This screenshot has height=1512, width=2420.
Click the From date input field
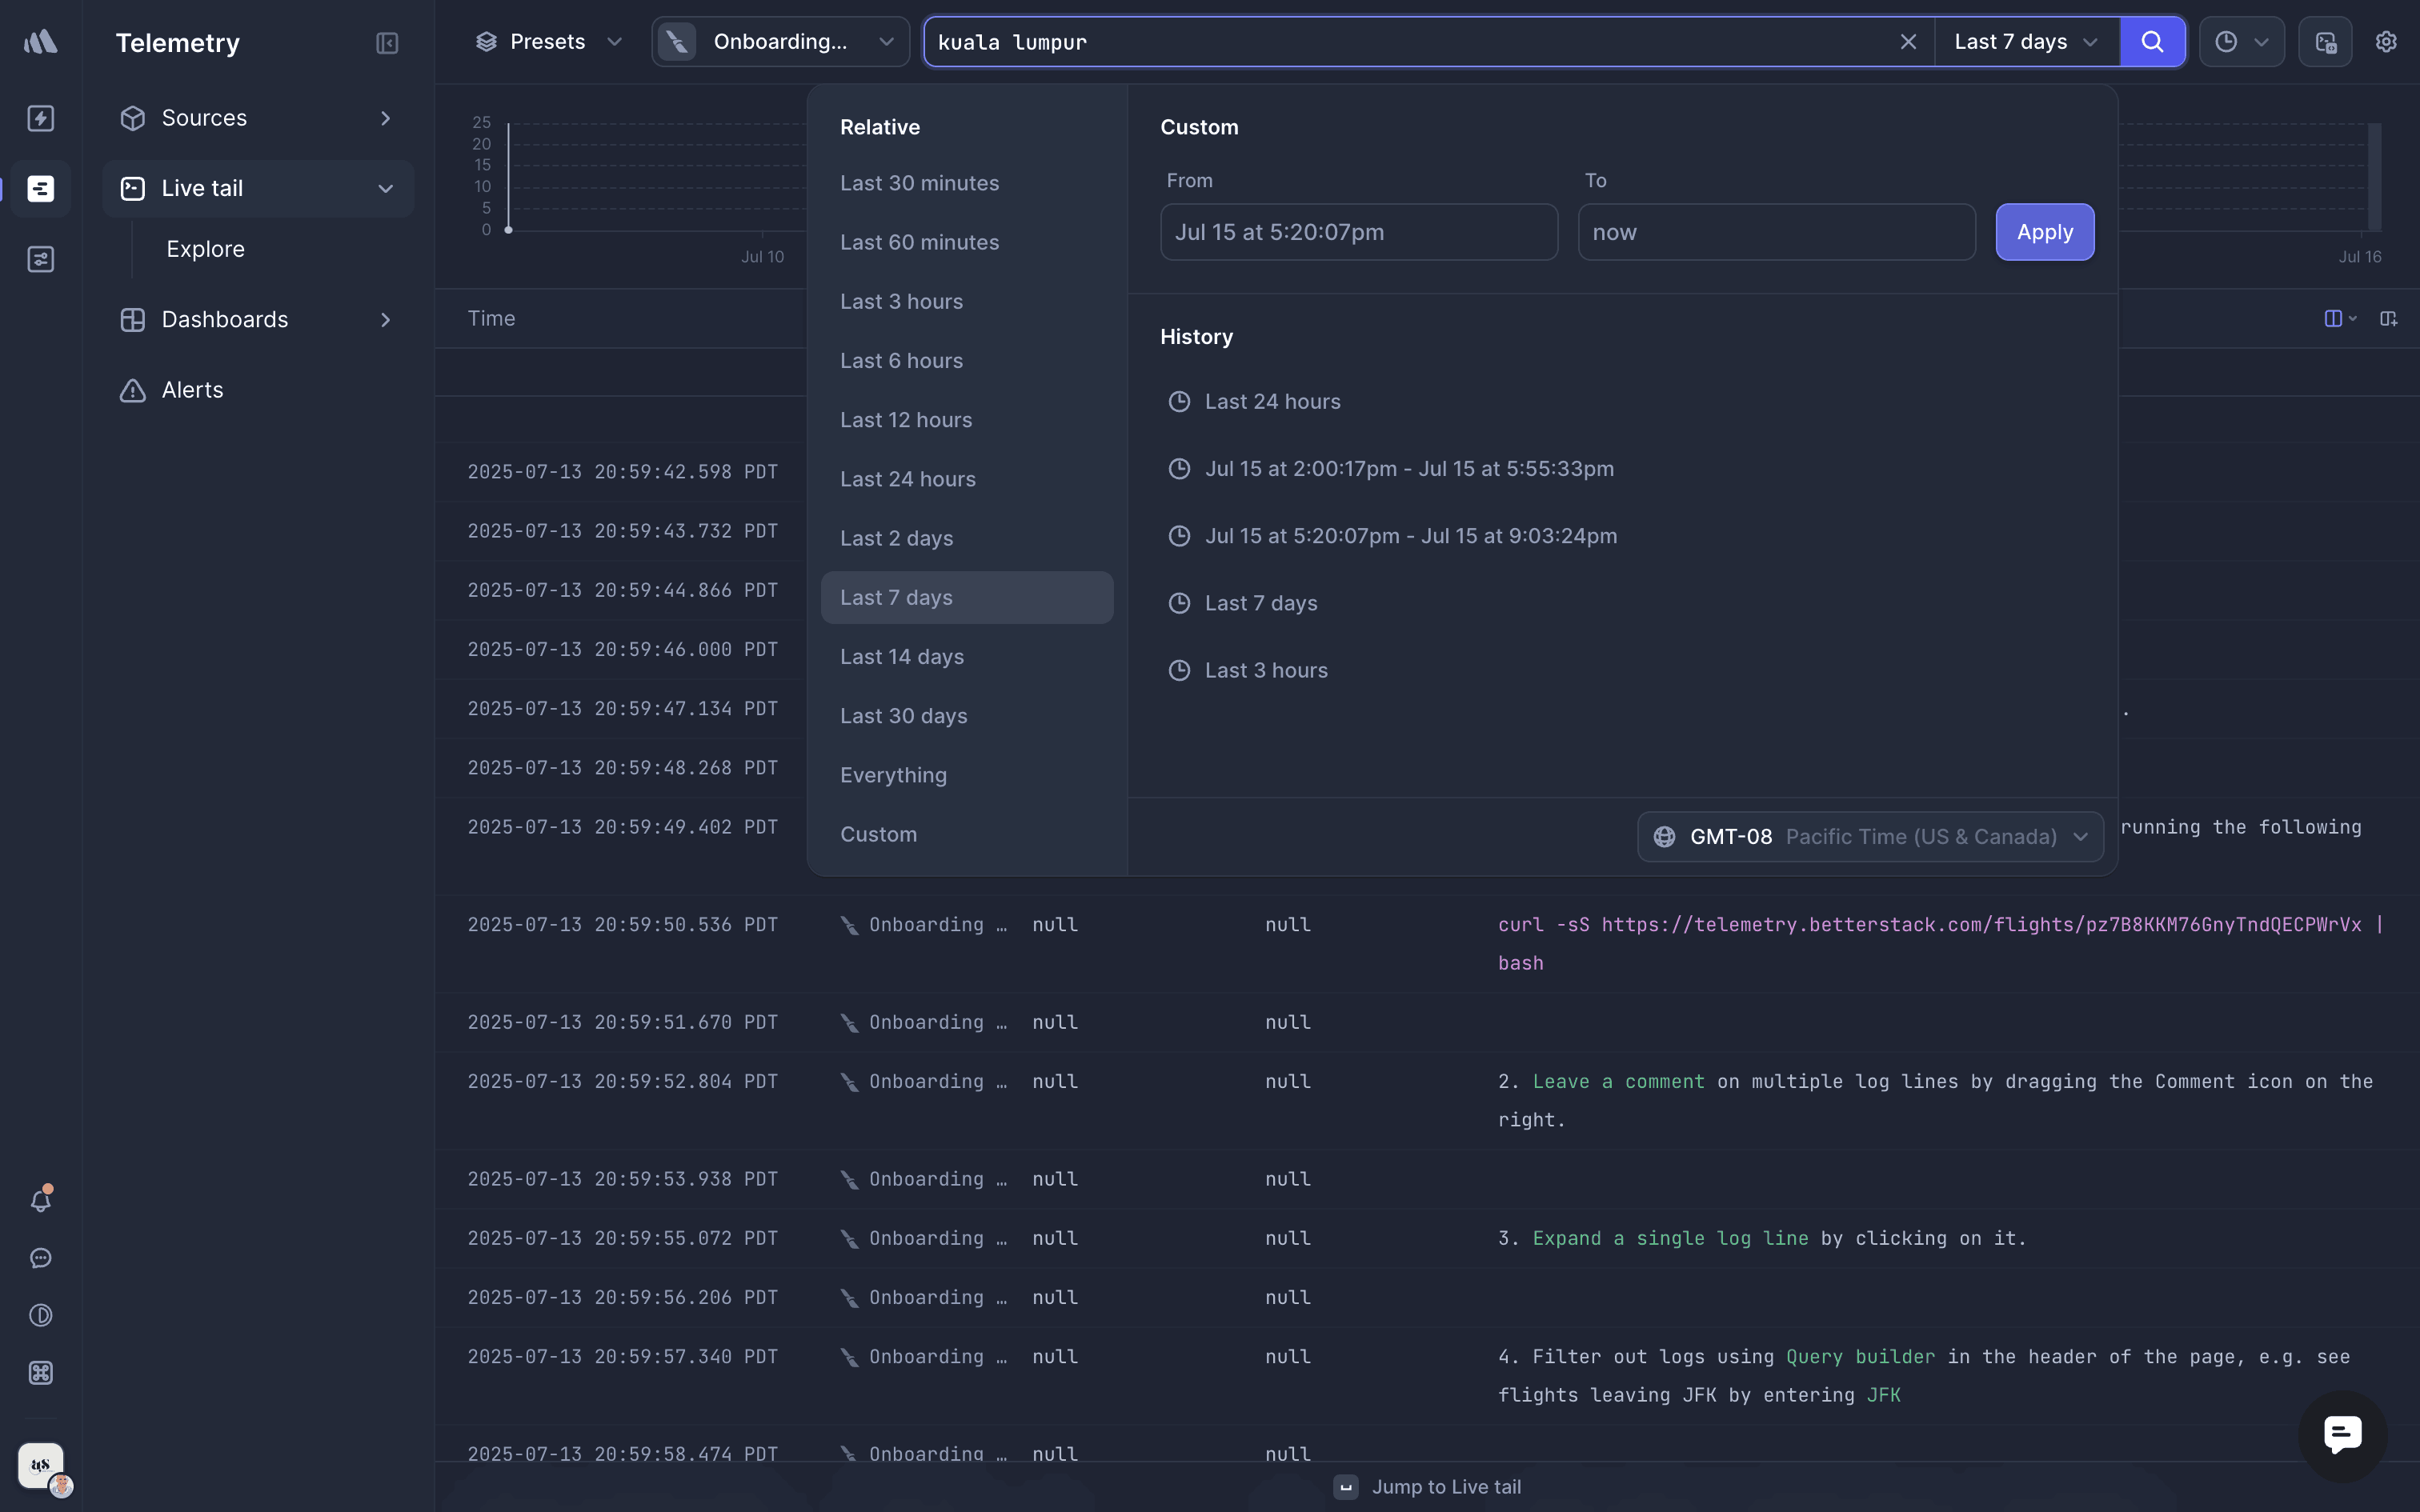[1358, 232]
